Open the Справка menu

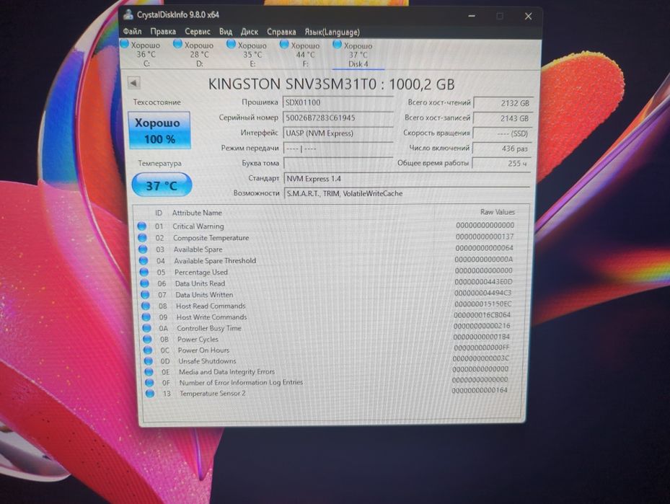click(x=281, y=32)
